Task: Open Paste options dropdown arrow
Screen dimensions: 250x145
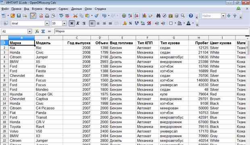Action: click(x=92, y=16)
